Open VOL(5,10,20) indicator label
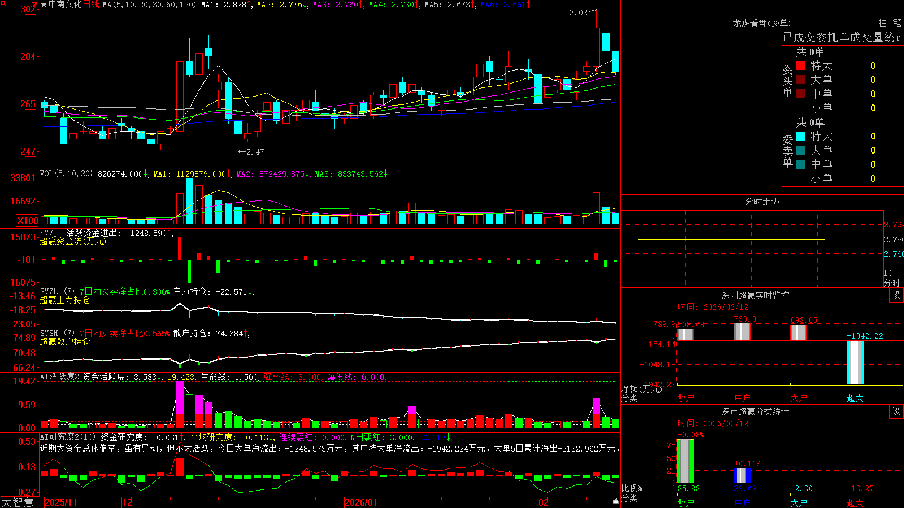904x508 pixels. tap(66, 174)
